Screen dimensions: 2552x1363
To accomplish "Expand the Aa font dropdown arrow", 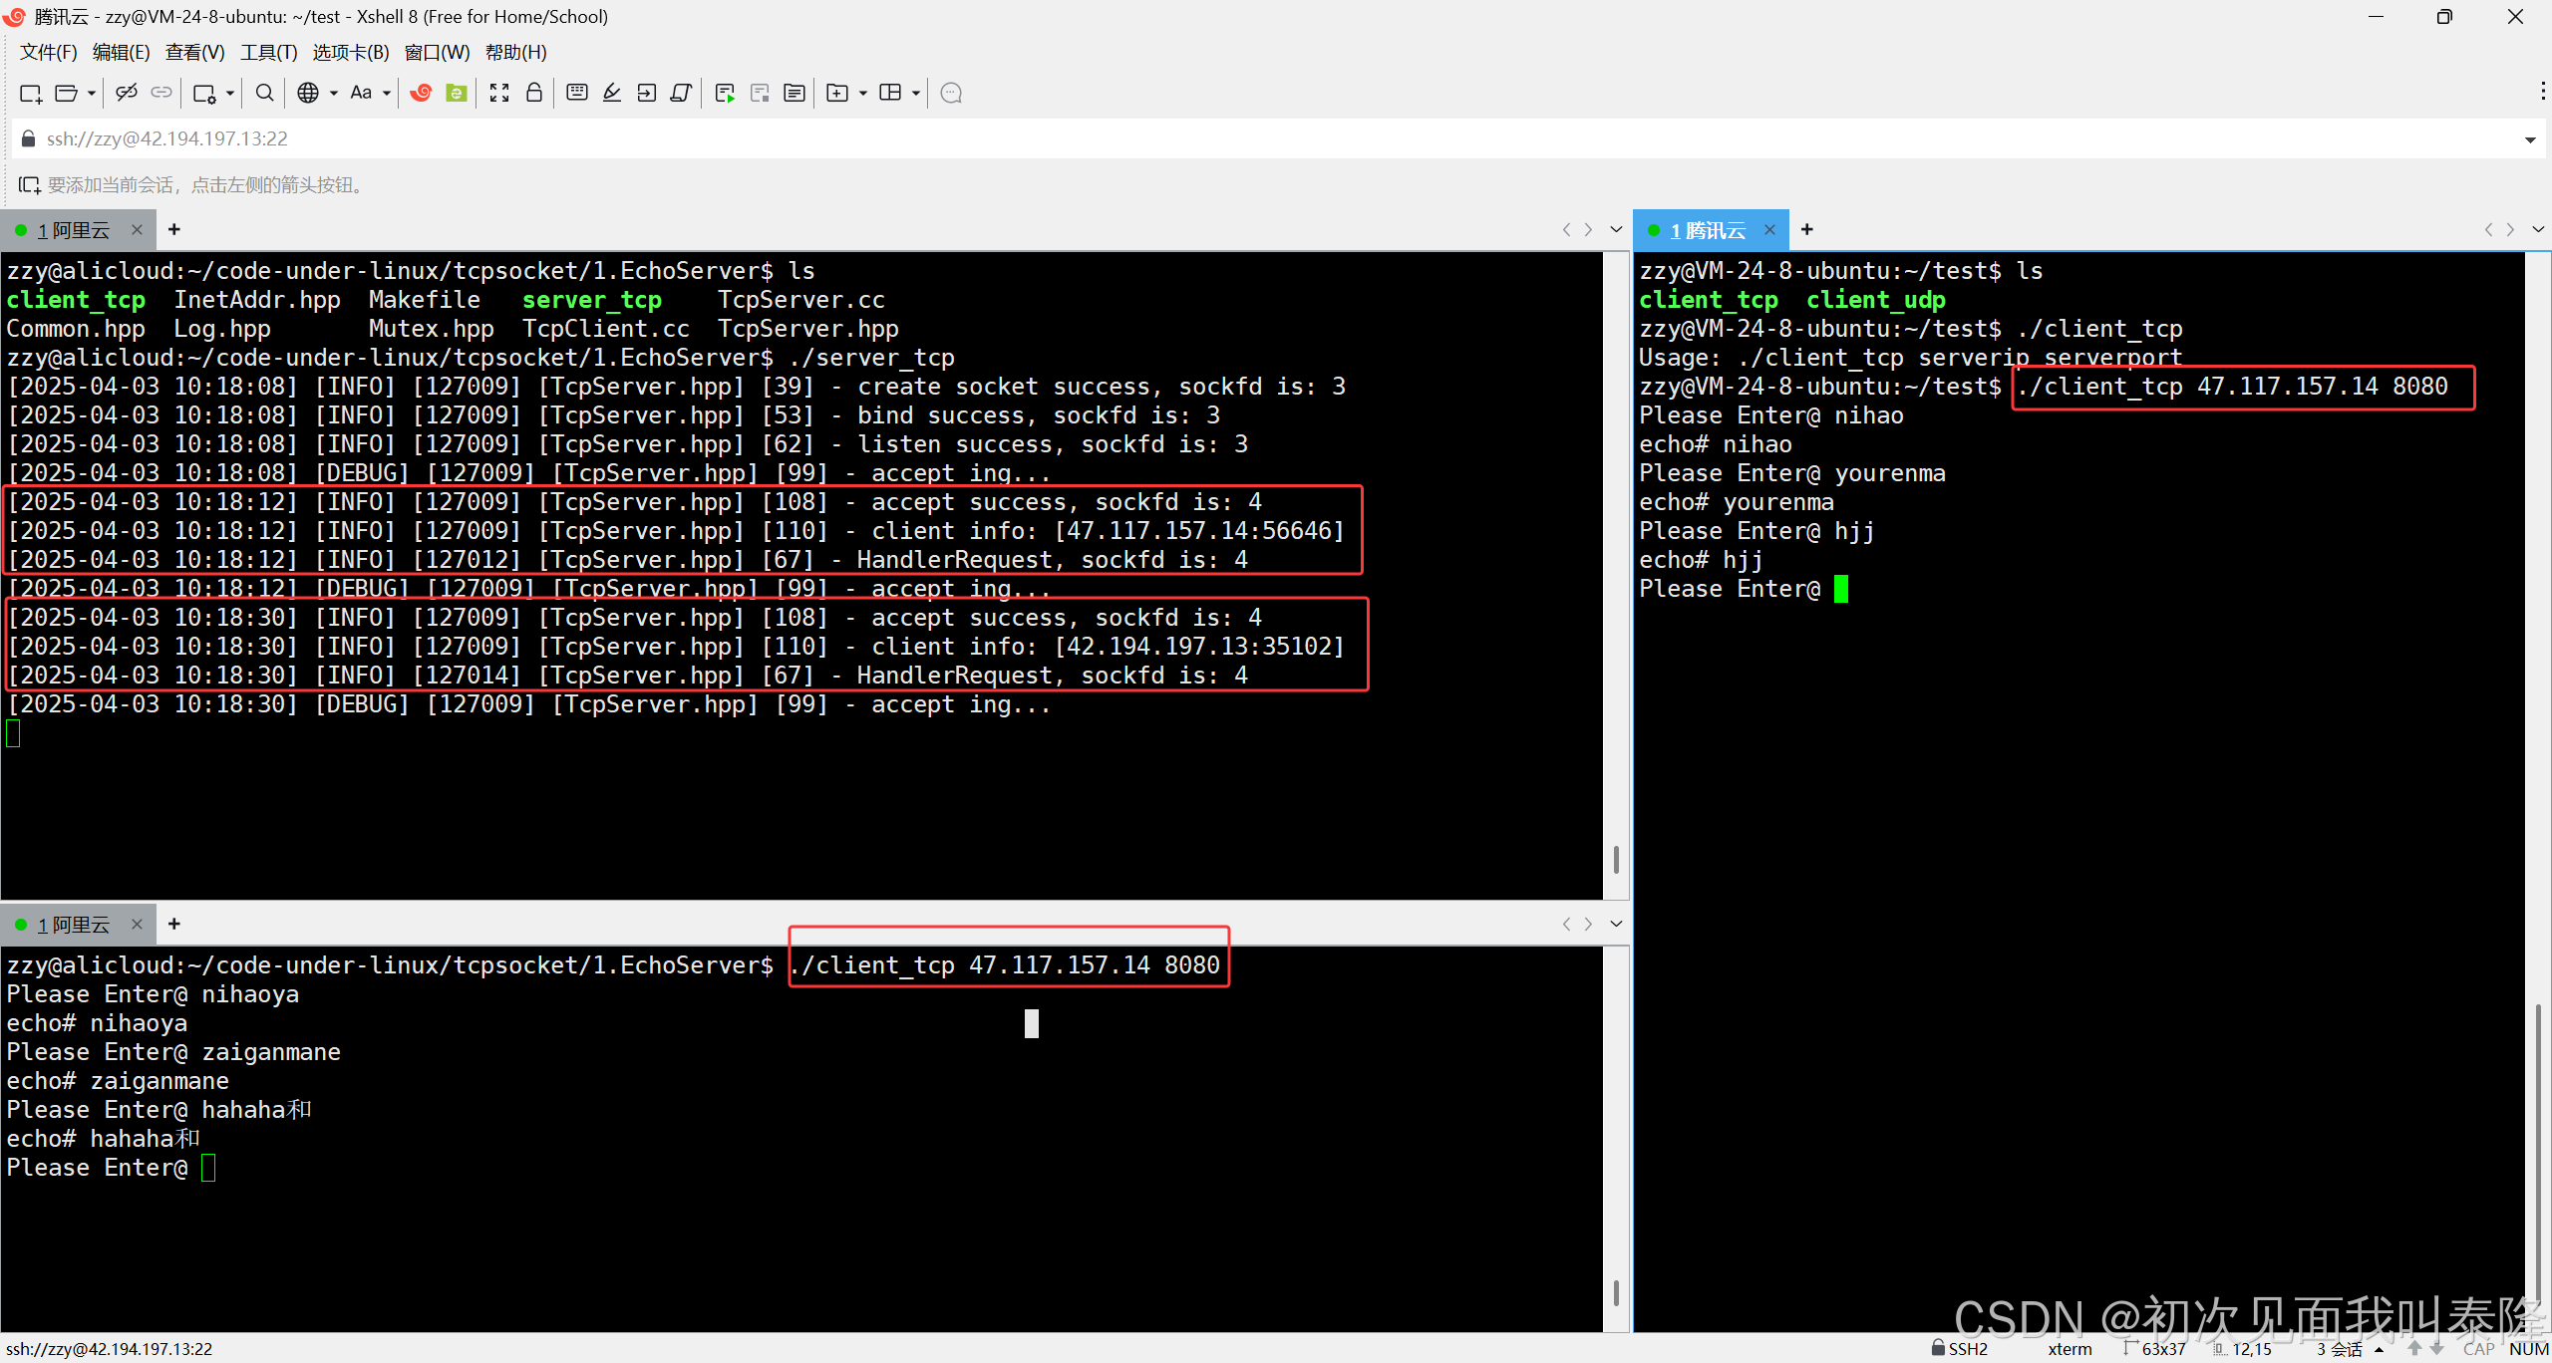I will coord(387,94).
